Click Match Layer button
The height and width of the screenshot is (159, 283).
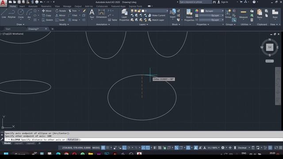tap(156, 20)
